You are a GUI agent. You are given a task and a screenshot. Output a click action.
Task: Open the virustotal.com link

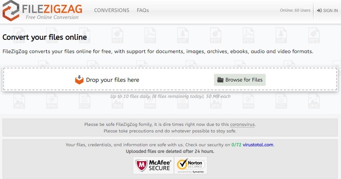point(258,145)
